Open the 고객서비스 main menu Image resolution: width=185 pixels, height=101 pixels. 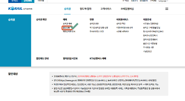tap(106, 9)
